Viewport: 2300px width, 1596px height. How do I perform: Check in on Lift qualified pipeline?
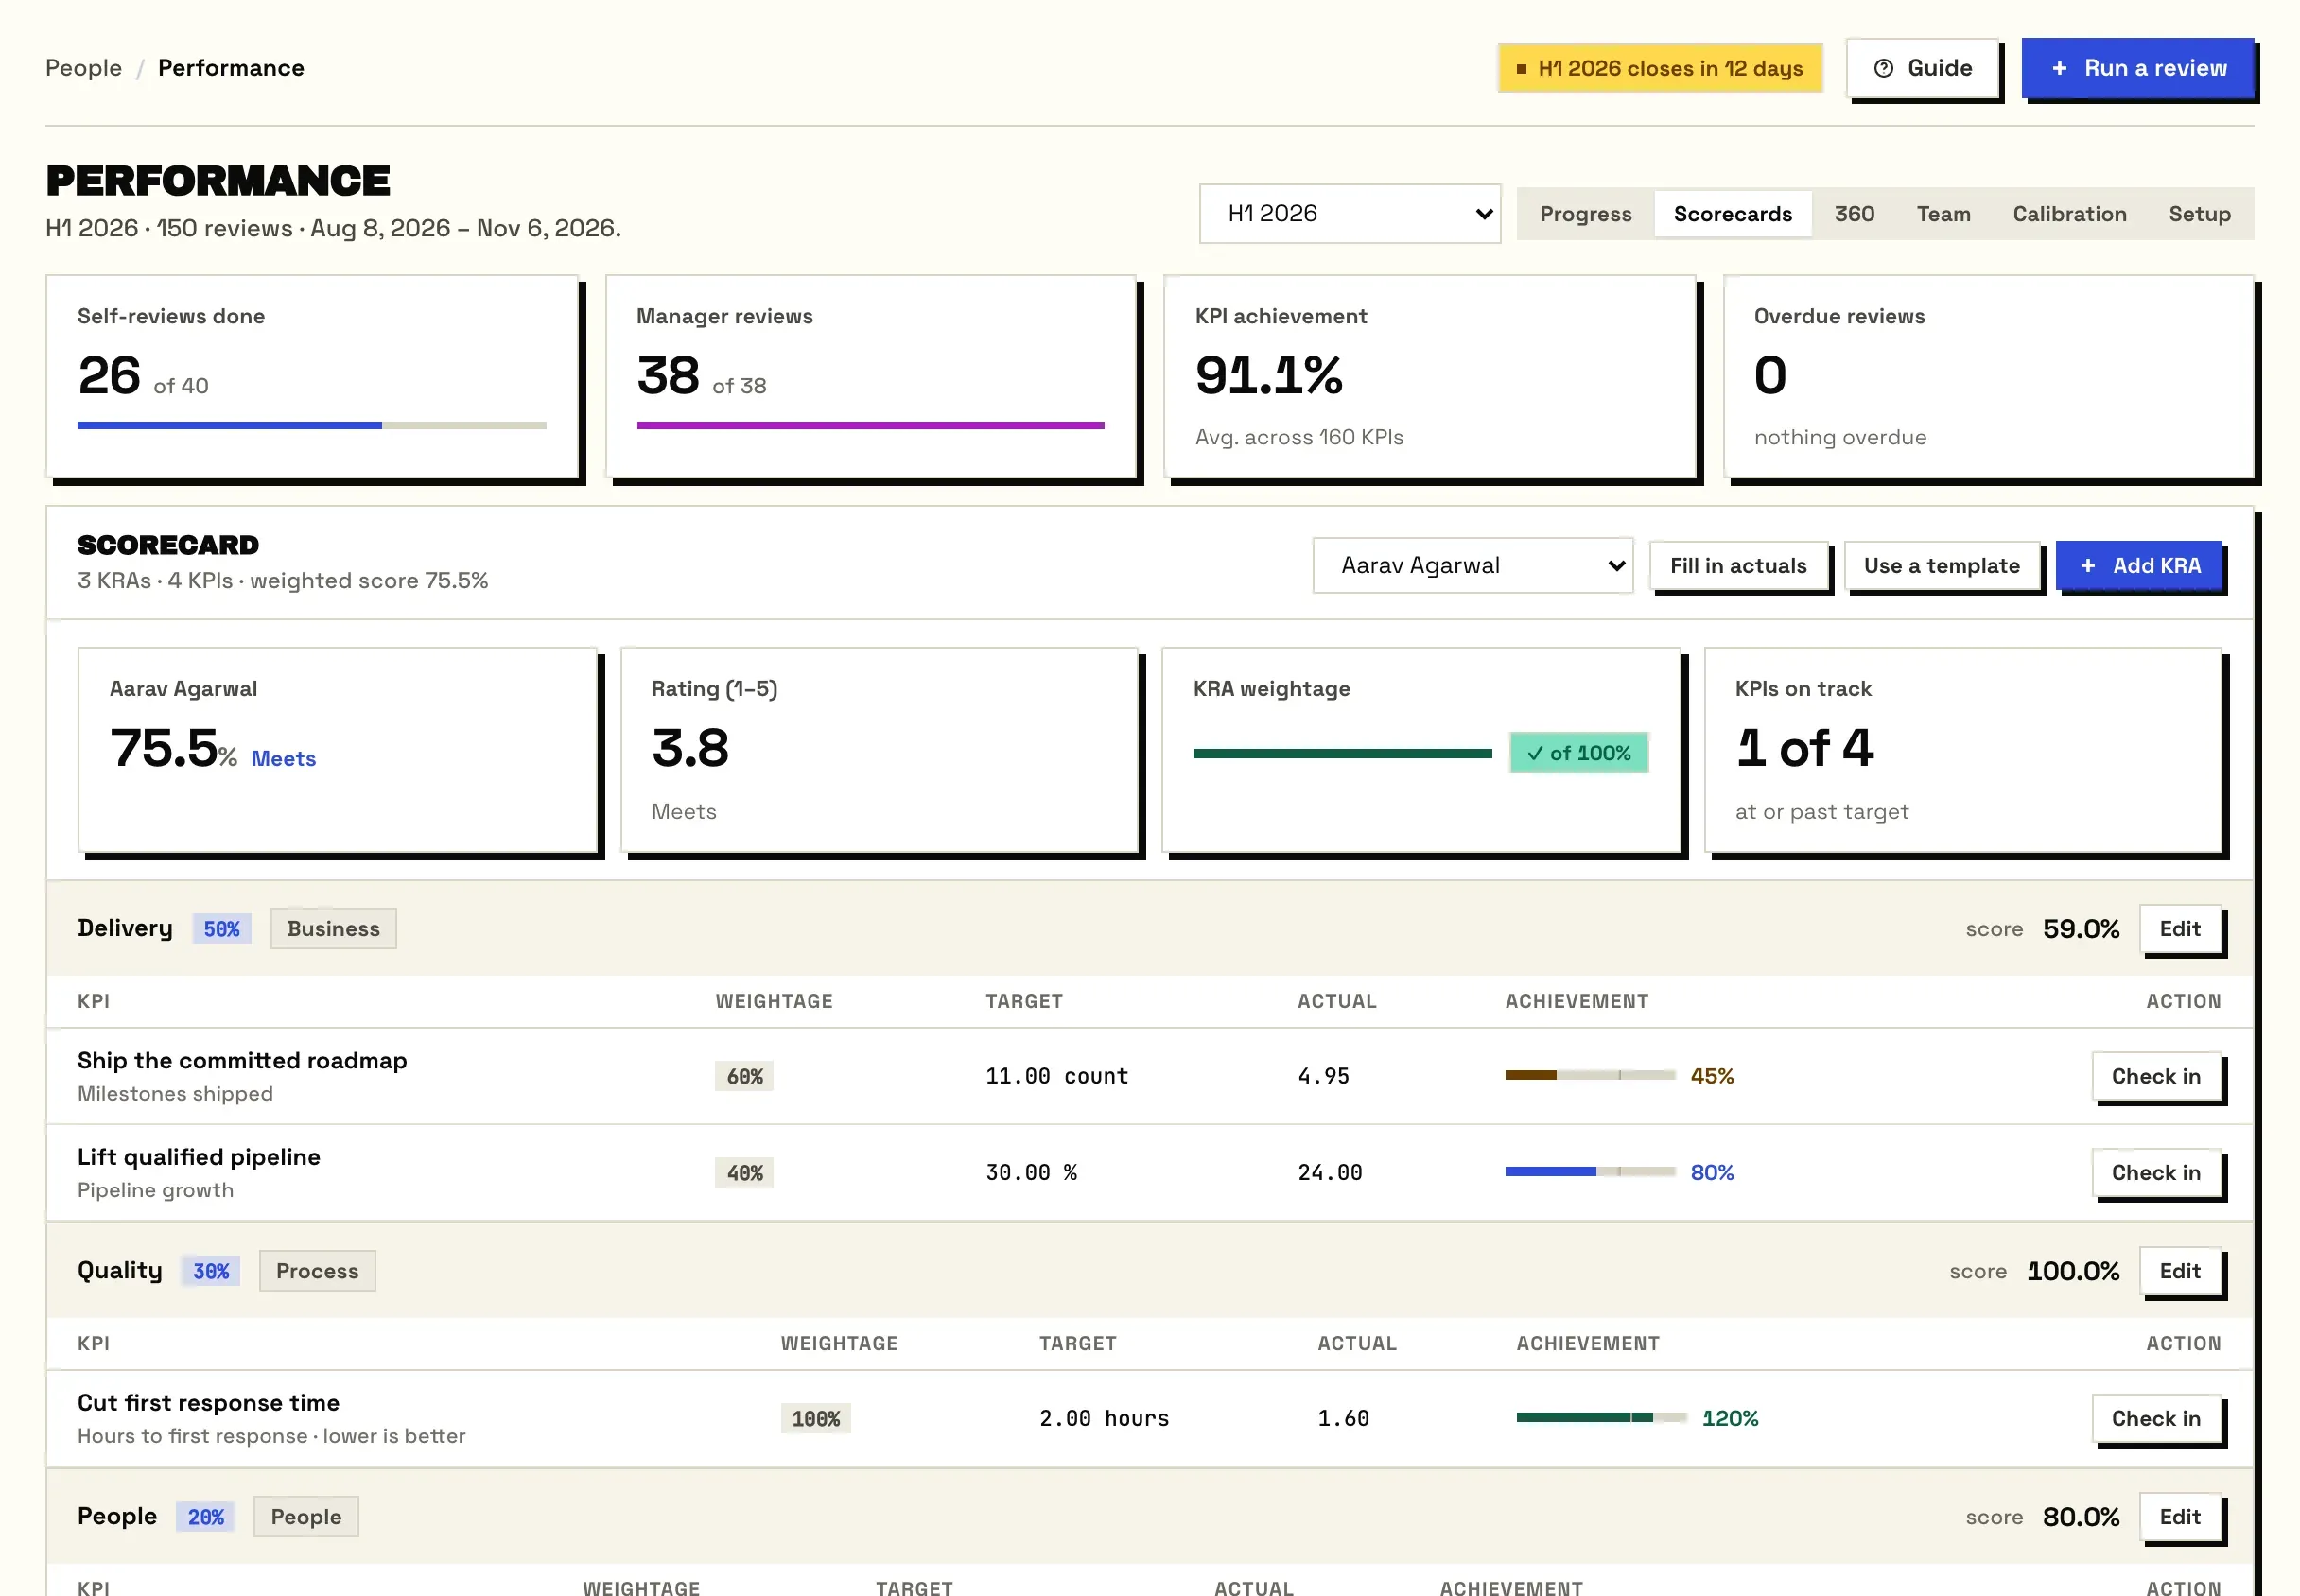point(2156,1172)
